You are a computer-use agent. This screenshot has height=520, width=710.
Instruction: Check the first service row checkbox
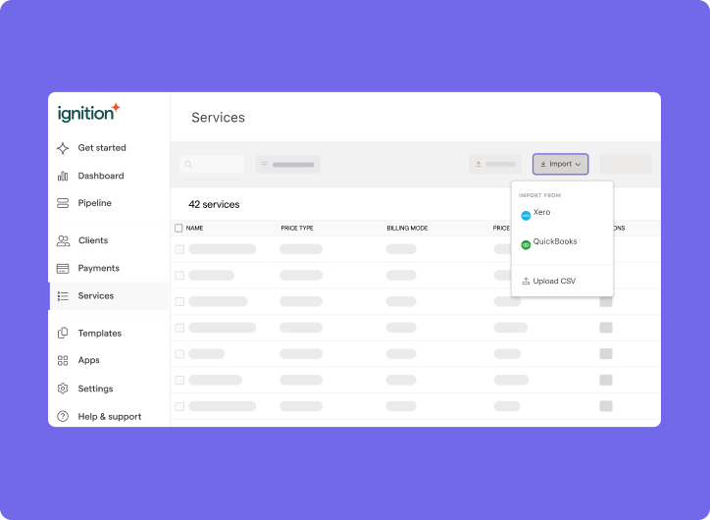[x=179, y=249]
